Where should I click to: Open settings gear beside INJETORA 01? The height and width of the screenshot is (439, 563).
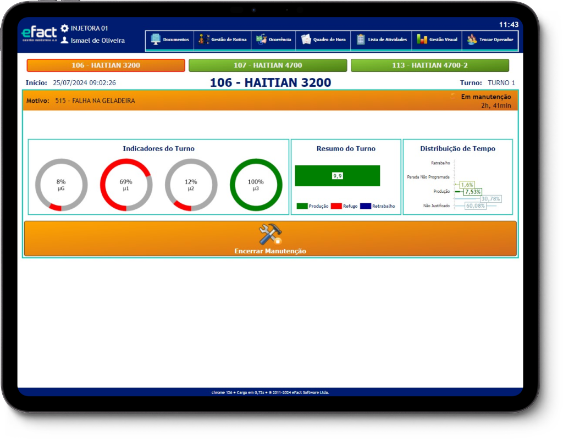[x=65, y=28]
